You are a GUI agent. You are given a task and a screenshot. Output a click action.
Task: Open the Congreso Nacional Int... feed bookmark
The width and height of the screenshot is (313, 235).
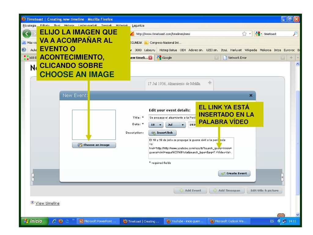(163, 43)
